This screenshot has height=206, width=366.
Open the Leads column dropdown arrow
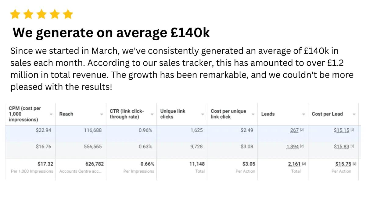point(303,114)
